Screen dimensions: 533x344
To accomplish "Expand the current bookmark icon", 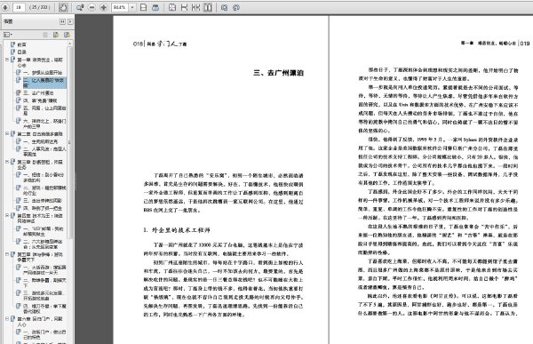I will [x=67, y=35].
